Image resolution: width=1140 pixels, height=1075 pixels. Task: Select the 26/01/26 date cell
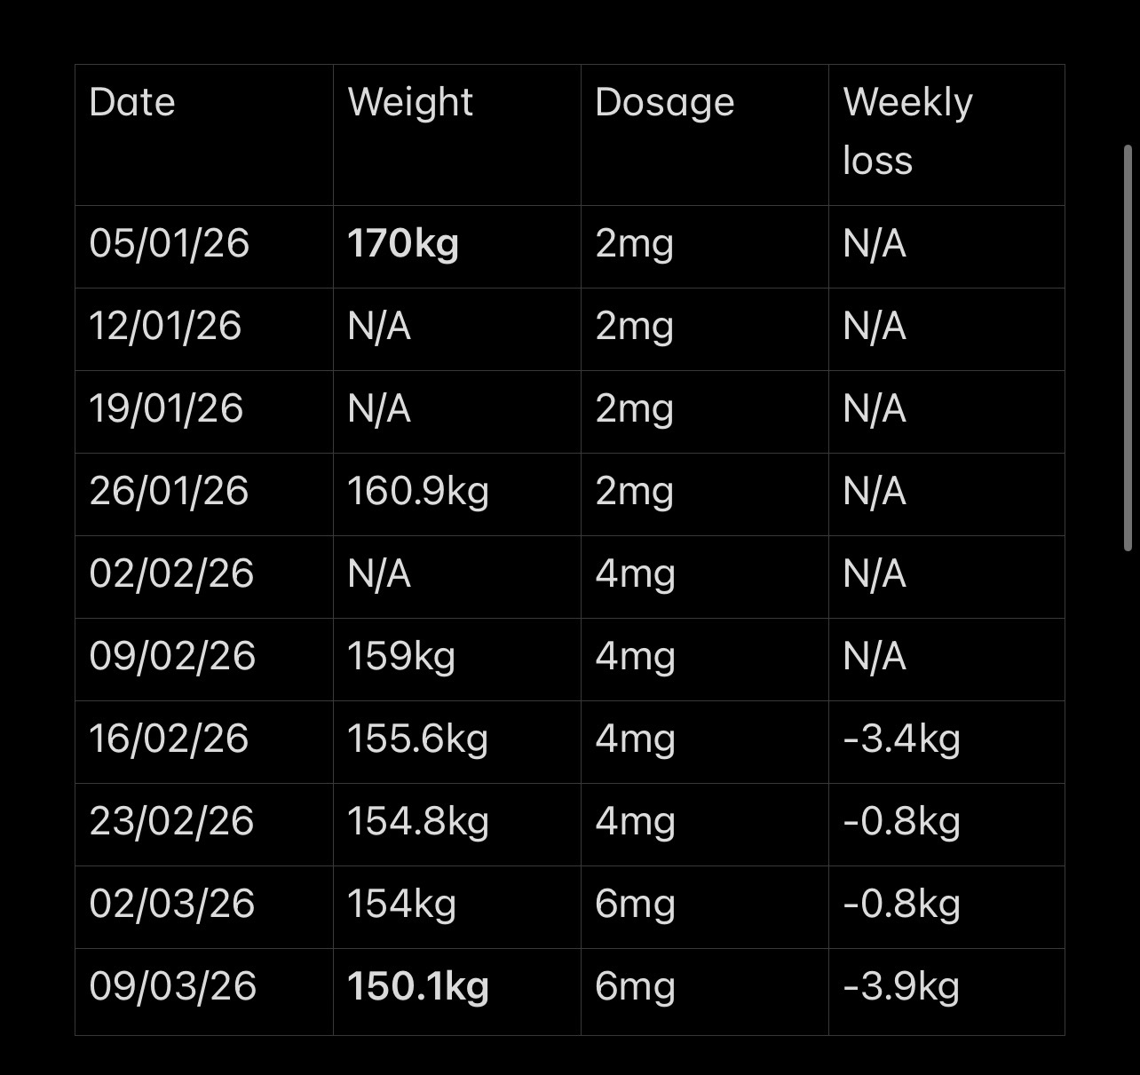[x=169, y=492]
